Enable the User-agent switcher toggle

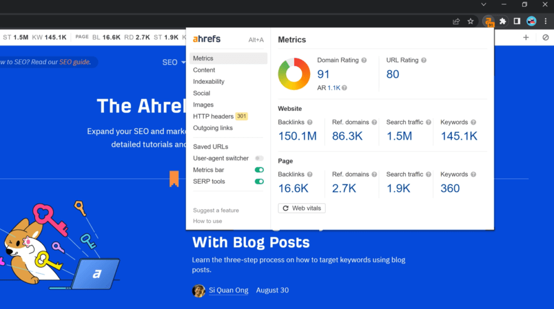tap(259, 158)
